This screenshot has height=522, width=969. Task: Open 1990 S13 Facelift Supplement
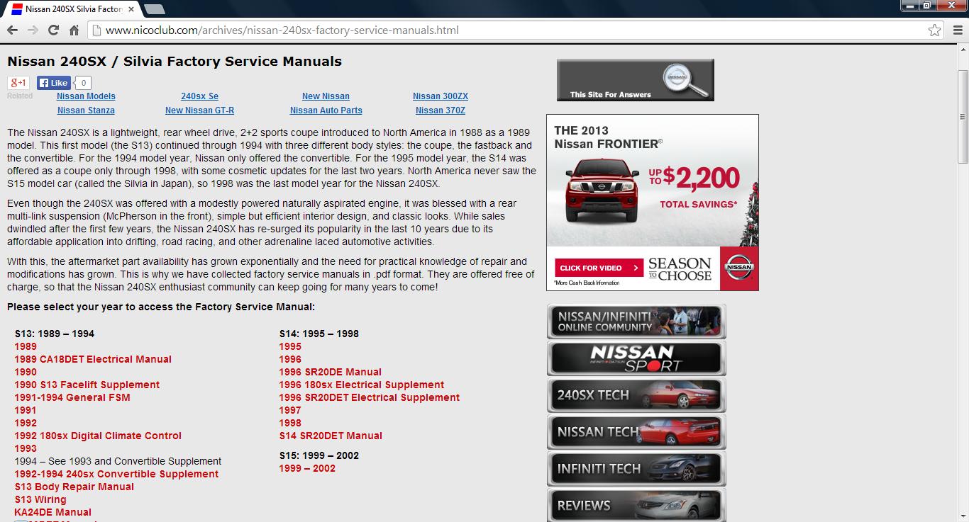(x=87, y=385)
